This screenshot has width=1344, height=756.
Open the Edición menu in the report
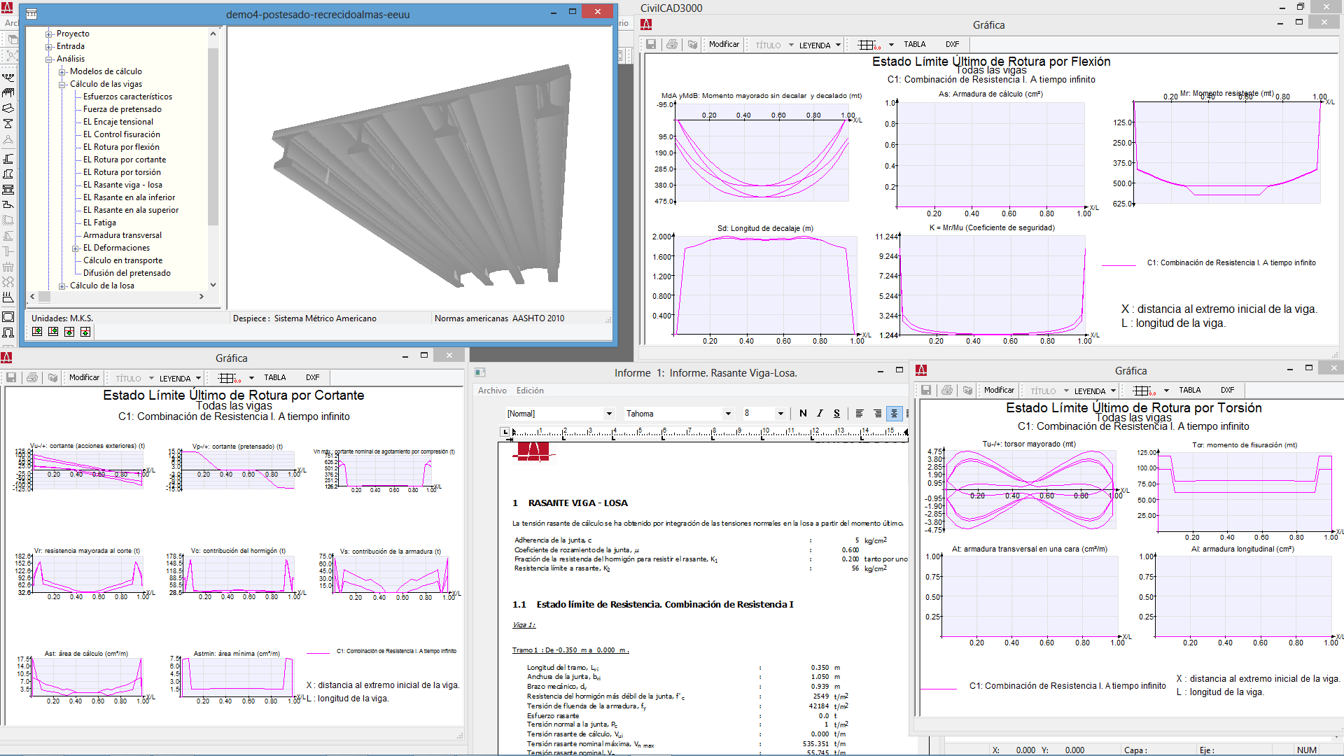coord(530,391)
